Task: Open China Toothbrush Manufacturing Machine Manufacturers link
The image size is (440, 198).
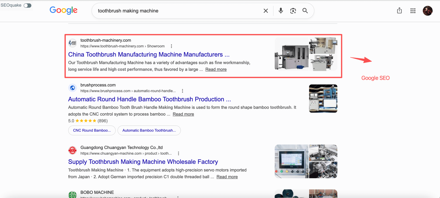Action: 149,54
